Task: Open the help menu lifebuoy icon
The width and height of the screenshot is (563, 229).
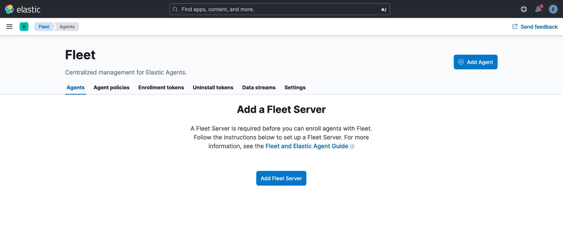Action: pyautogui.click(x=524, y=9)
